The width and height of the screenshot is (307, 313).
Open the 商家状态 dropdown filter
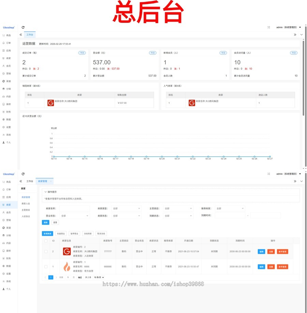(127, 216)
